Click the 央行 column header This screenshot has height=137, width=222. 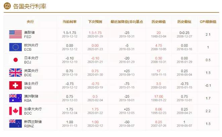click(x=30, y=21)
